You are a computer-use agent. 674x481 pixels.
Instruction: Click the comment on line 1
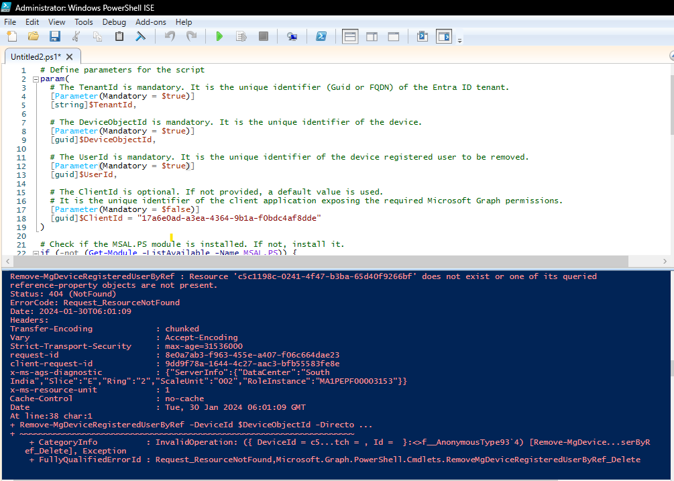click(123, 70)
